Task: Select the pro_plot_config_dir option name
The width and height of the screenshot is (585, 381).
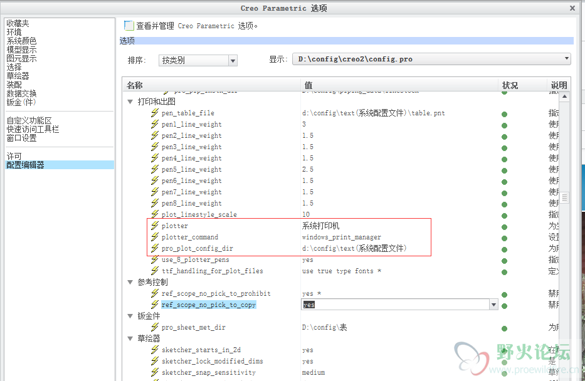Action: pos(198,248)
